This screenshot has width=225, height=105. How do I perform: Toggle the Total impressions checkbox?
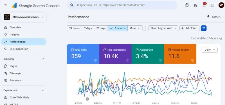[105, 50]
